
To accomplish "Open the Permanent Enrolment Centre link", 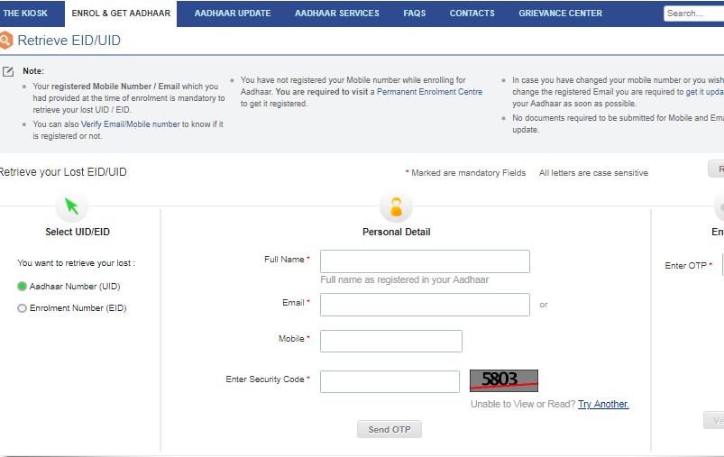I will click(429, 92).
